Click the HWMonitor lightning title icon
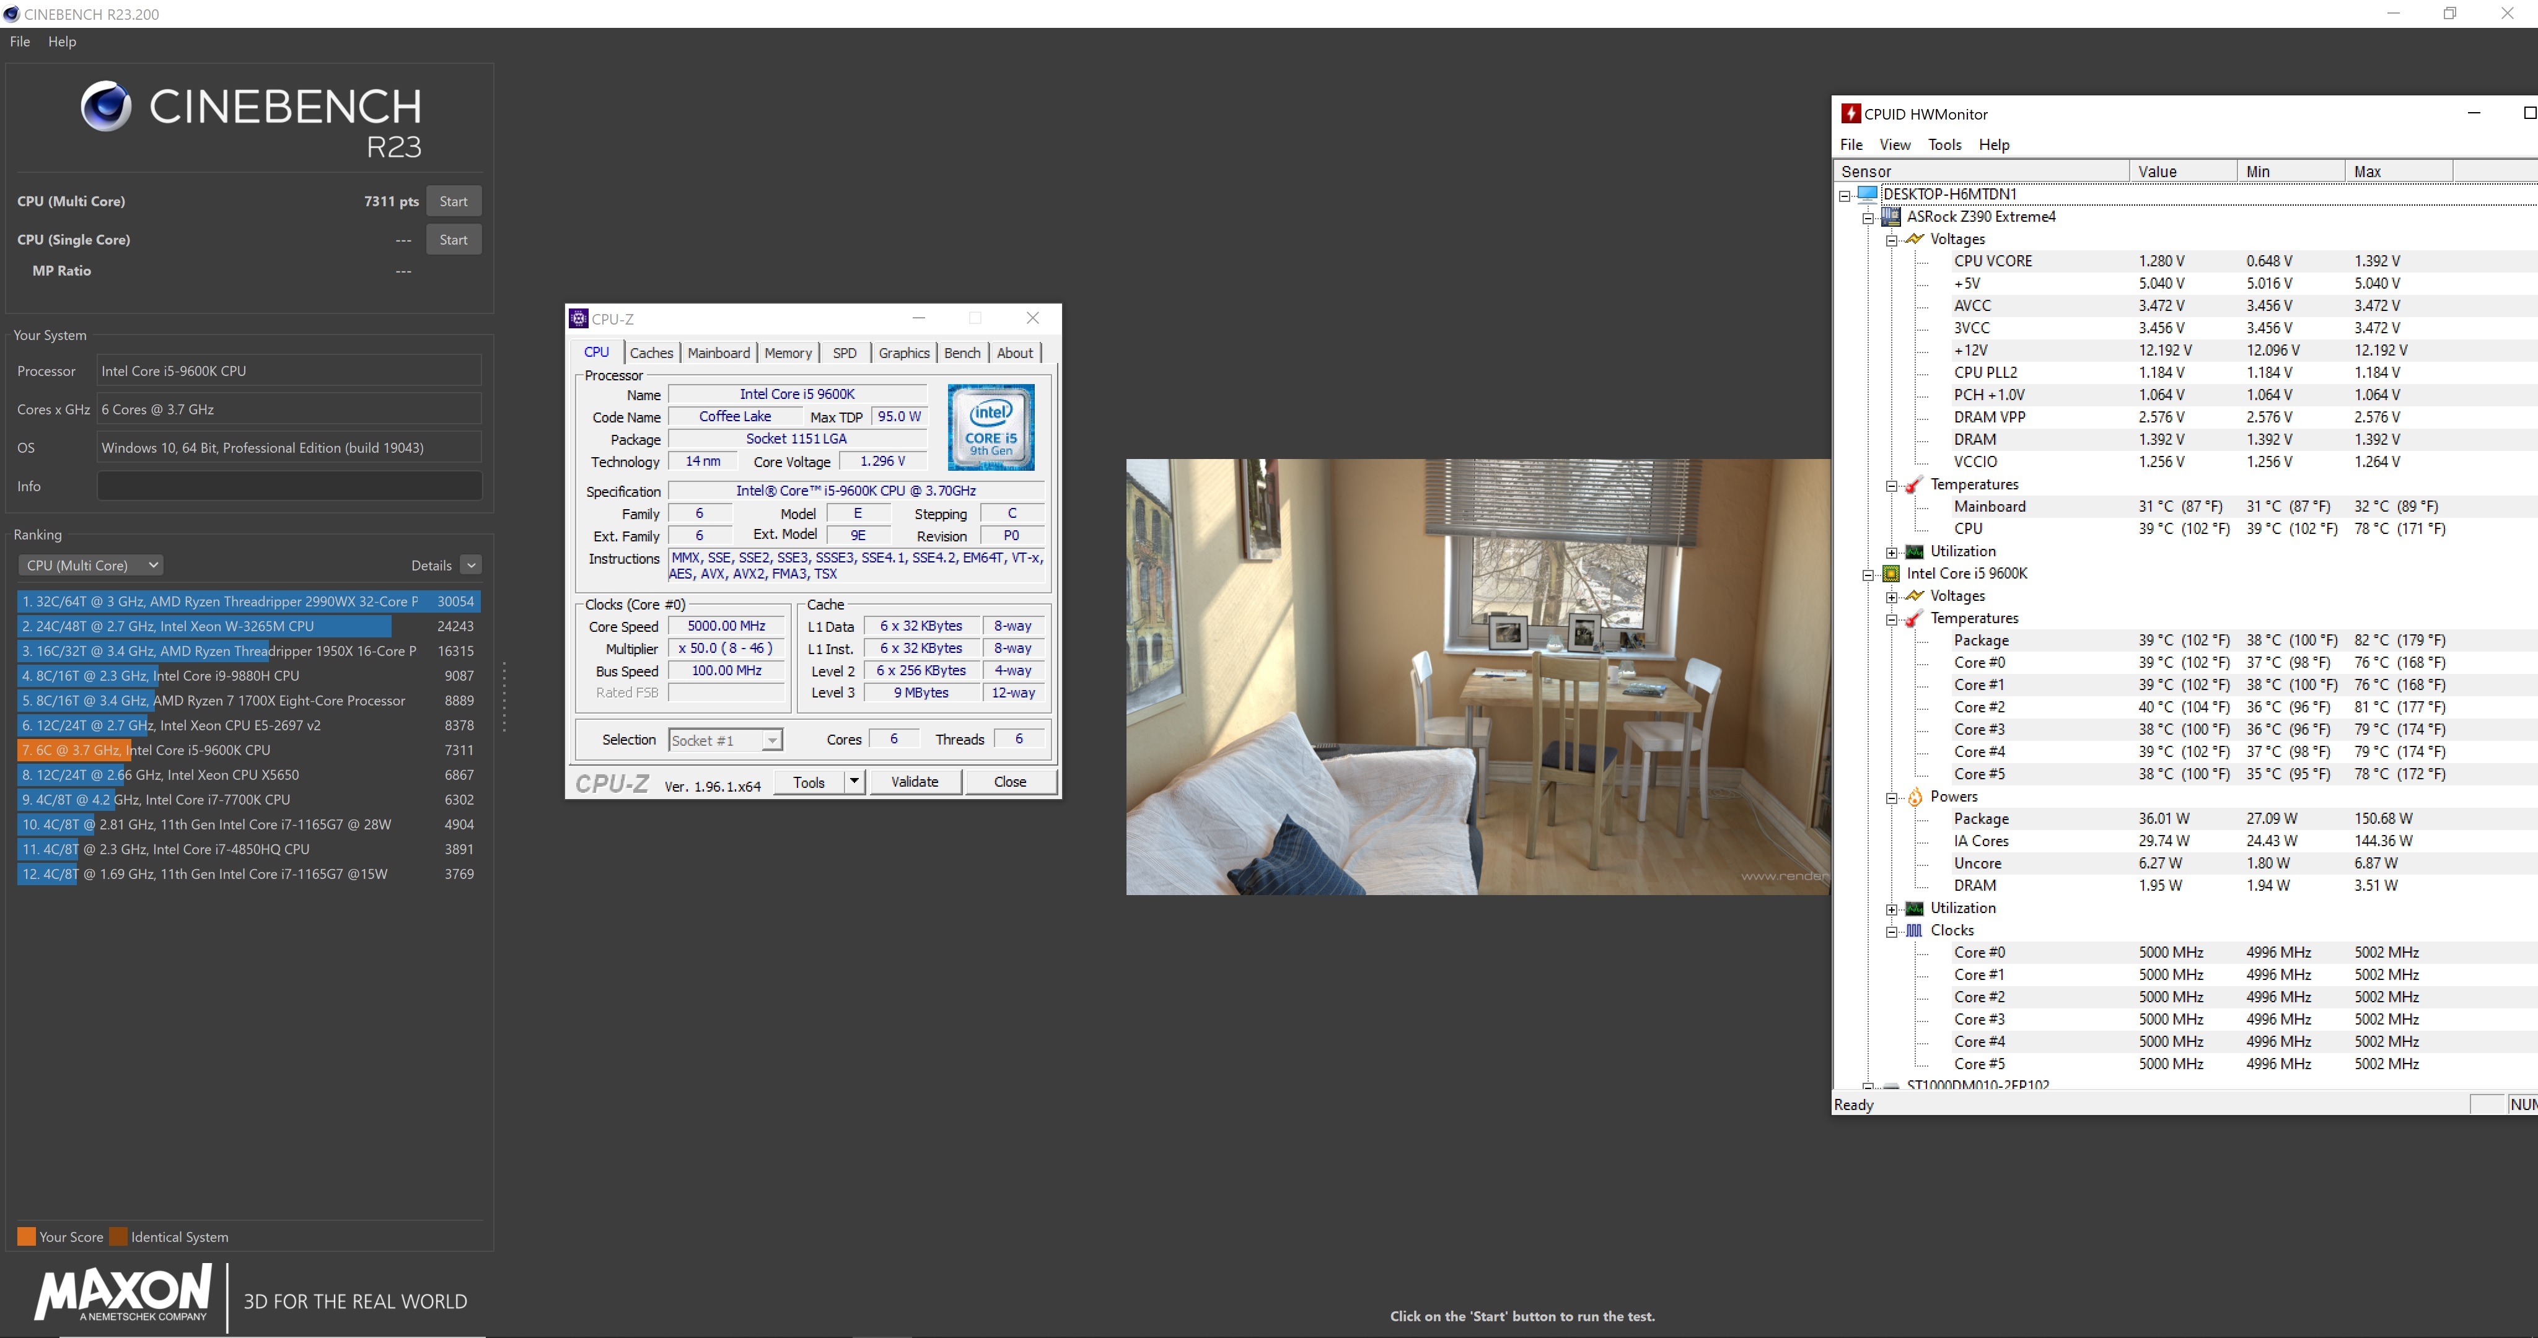Screen dimensions: 2538x1338 pyautogui.click(x=1850, y=115)
